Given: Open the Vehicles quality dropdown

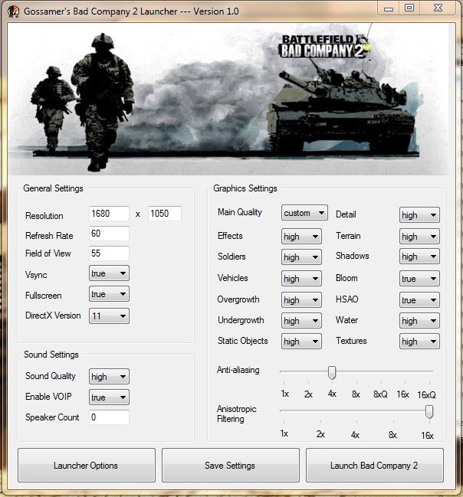Looking at the screenshot, I should click(x=301, y=279).
